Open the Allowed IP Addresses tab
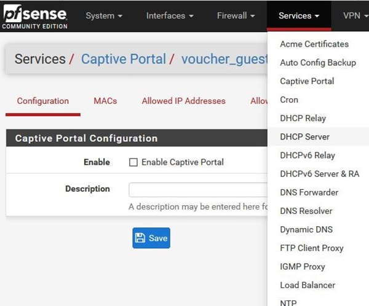This screenshot has height=306, width=369. pos(183,101)
